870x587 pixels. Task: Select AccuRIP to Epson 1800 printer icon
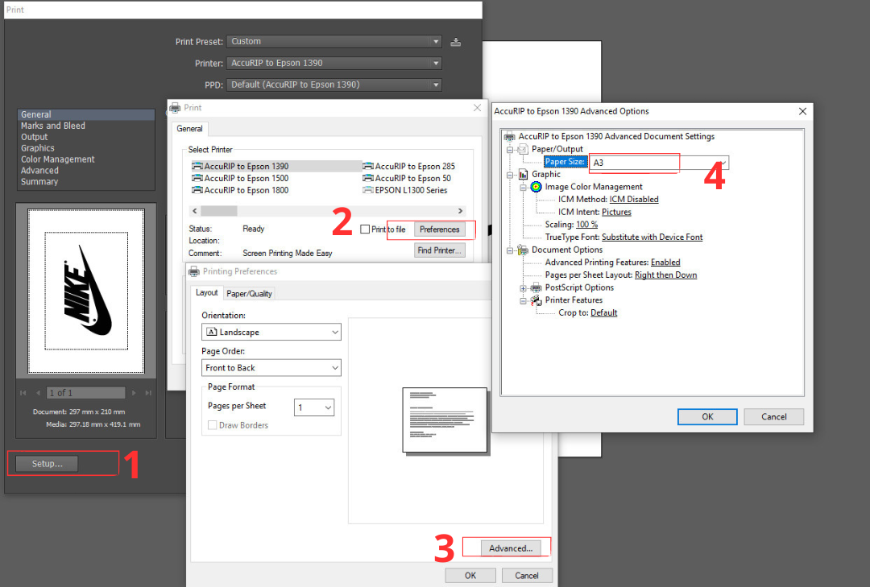click(x=197, y=190)
